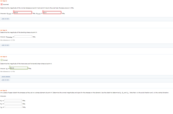The width and height of the screenshot is (173, 114).
Task: Click the red Incorrect status icon
Action: point(2,4)
